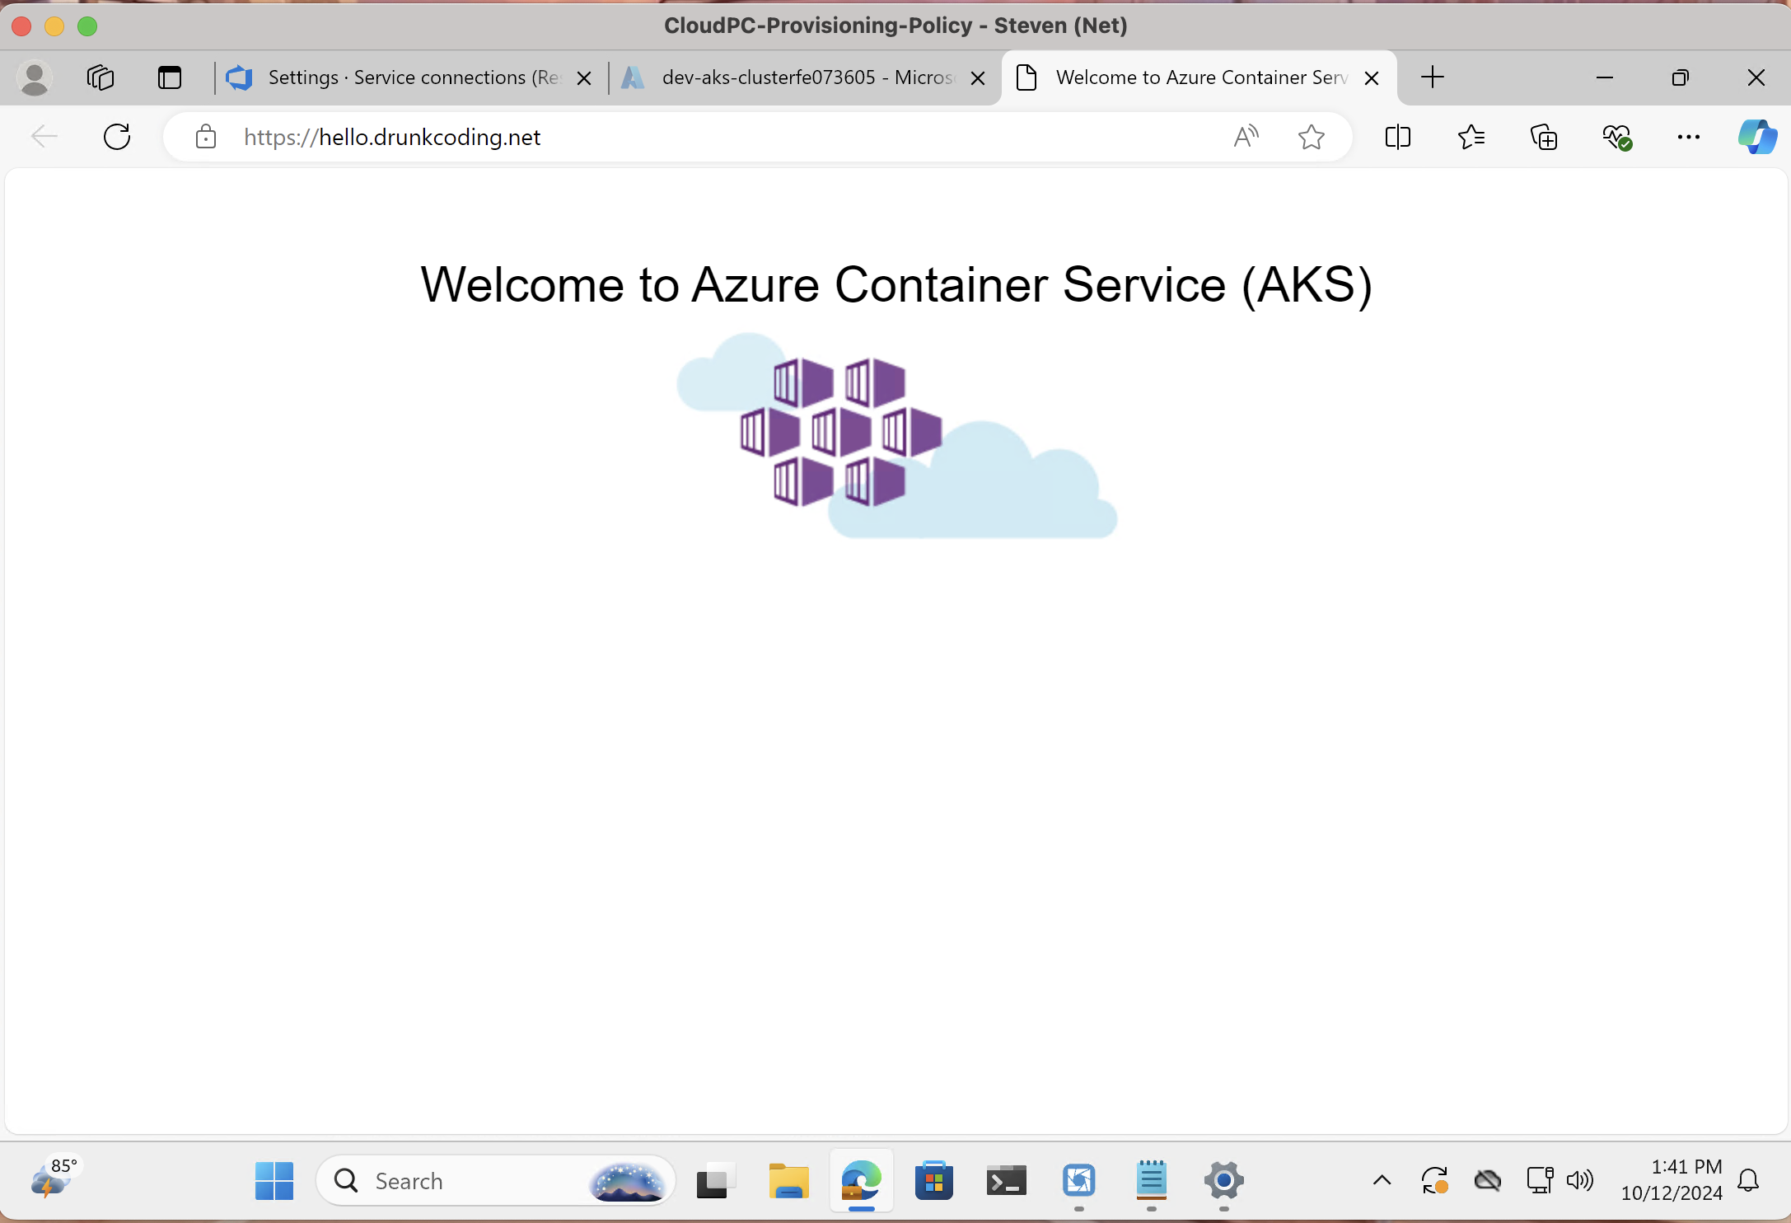This screenshot has height=1223, width=1791.
Task: Close the dev-aks-clusterfe073605 tab
Action: click(978, 78)
